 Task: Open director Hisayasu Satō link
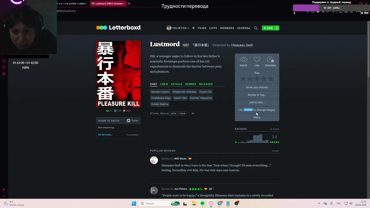[242, 45]
